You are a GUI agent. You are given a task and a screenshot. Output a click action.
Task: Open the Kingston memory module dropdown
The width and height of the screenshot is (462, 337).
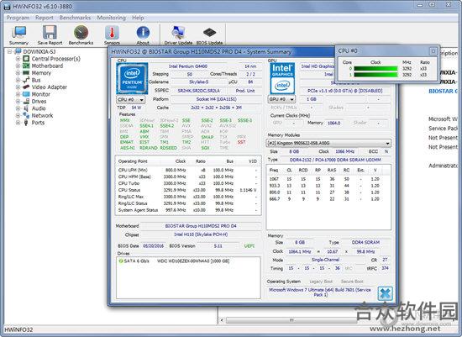click(x=328, y=144)
